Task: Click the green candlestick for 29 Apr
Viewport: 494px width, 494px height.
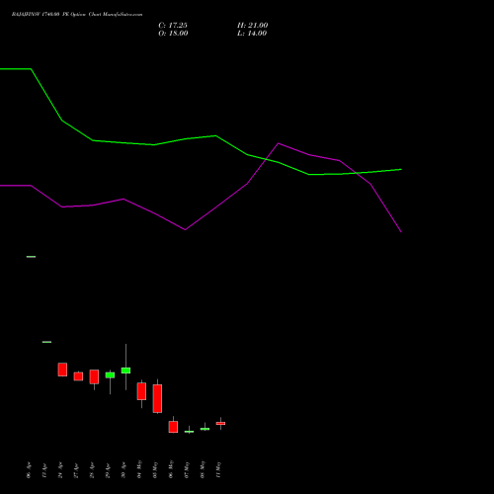Action: coord(110,375)
